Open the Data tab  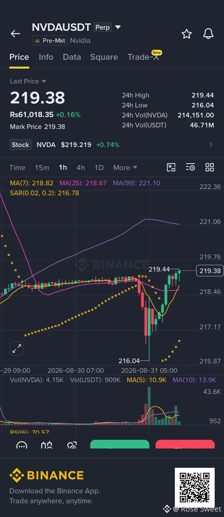[x=72, y=57]
